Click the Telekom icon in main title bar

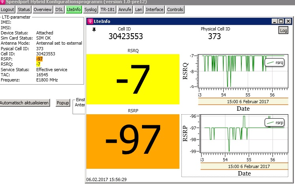(2, 2)
